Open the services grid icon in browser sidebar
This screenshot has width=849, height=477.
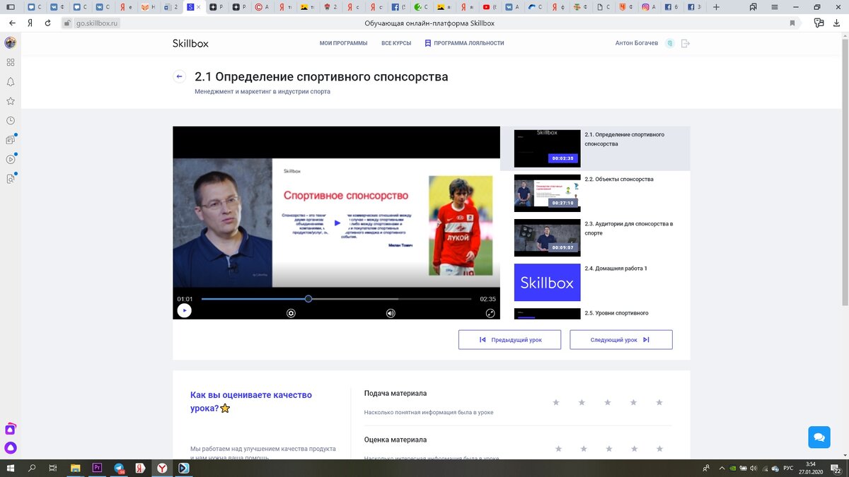click(11, 62)
